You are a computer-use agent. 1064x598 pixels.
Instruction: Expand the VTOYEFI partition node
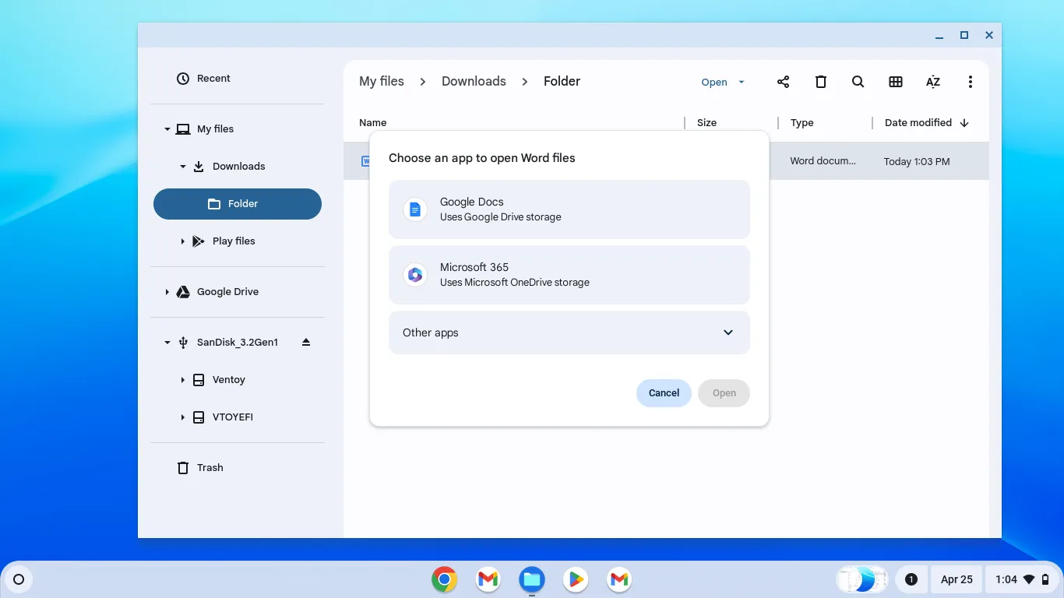point(182,417)
